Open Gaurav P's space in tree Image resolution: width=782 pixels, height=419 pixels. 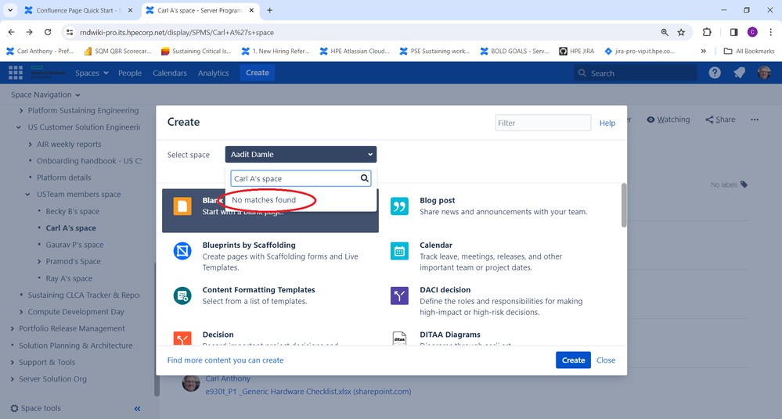tap(75, 245)
